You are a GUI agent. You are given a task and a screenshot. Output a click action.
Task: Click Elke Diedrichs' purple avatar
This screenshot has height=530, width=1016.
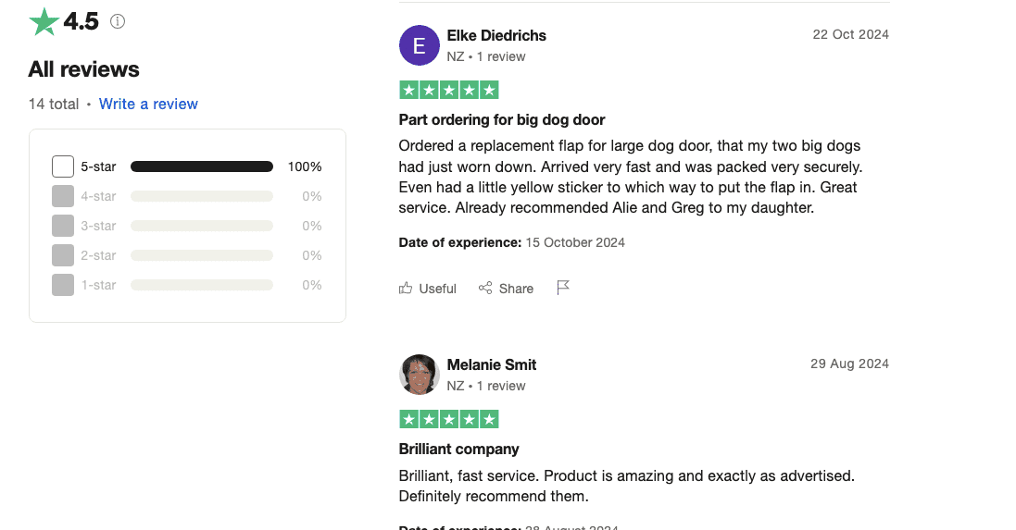tap(419, 45)
